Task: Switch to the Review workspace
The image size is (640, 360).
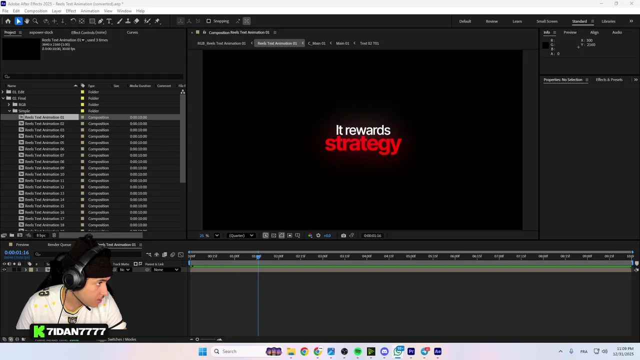Action: (x=491, y=21)
